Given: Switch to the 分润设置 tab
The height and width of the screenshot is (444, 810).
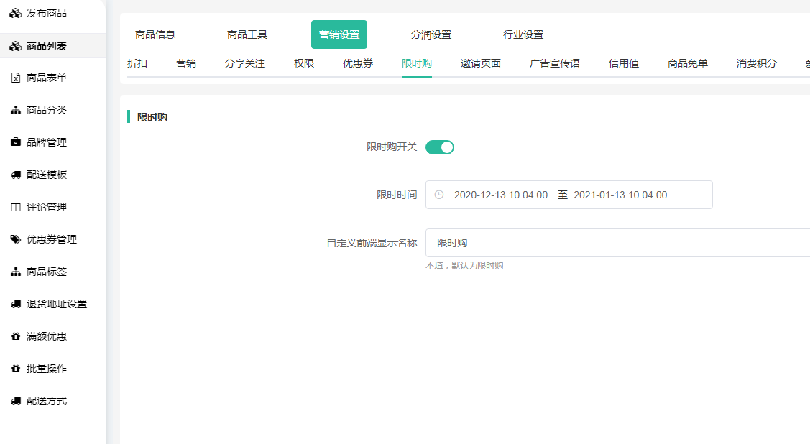Looking at the screenshot, I should click(x=431, y=34).
